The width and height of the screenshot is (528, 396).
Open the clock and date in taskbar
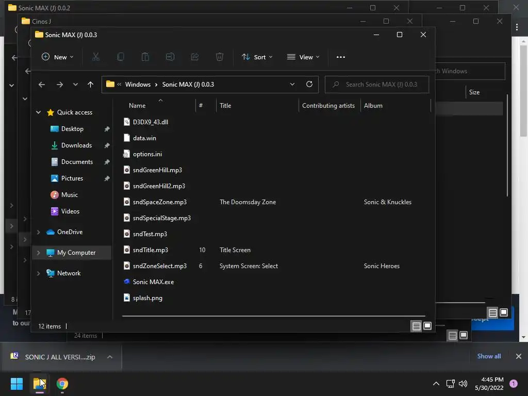pyautogui.click(x=489, y=384)
